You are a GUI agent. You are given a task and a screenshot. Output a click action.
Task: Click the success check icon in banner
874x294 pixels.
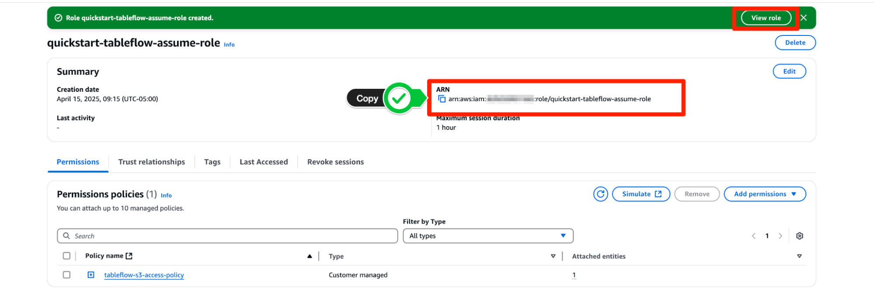point(58,18)
